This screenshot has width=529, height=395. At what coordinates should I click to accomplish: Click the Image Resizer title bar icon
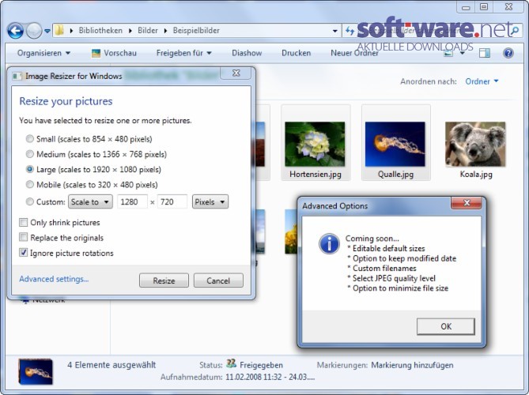17,76
